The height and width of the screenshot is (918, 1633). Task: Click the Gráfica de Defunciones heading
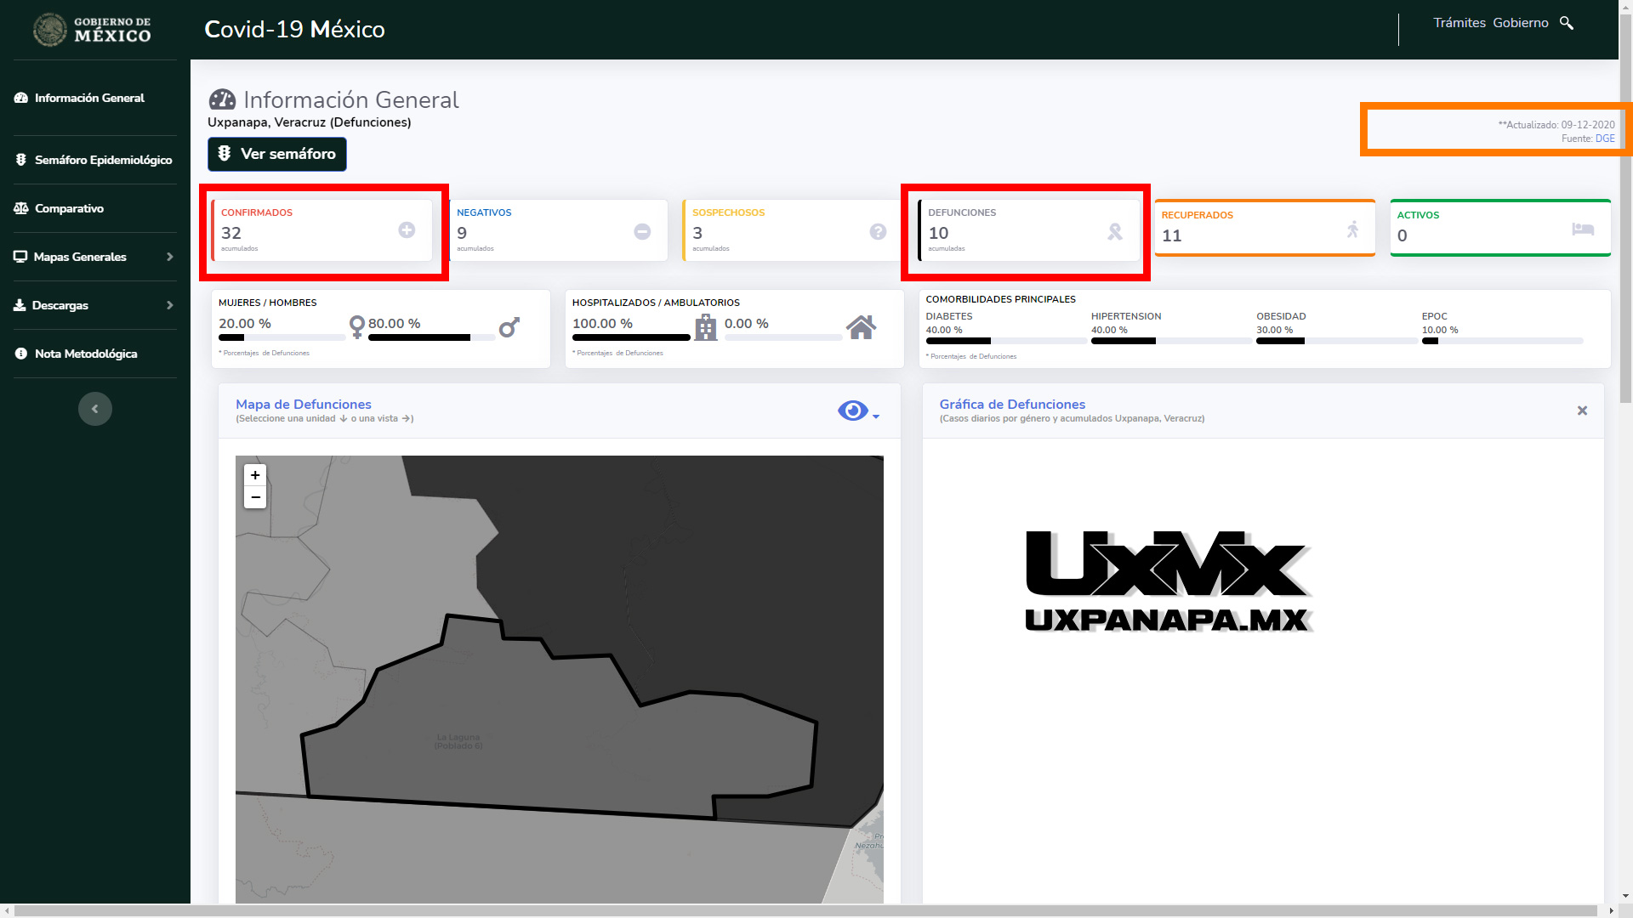pyautogui.click(x=1012, y=405)
